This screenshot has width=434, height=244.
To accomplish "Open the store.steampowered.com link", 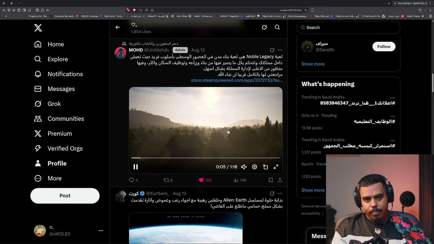I will 237,80.
